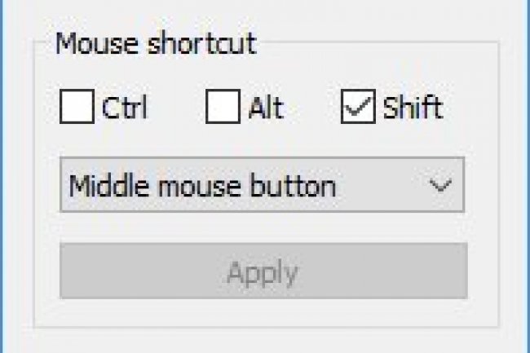Uncheck the Shift modifier checkbox
Image resolution: width=530 pixels, height=353 pixels.
pos(357,108)
